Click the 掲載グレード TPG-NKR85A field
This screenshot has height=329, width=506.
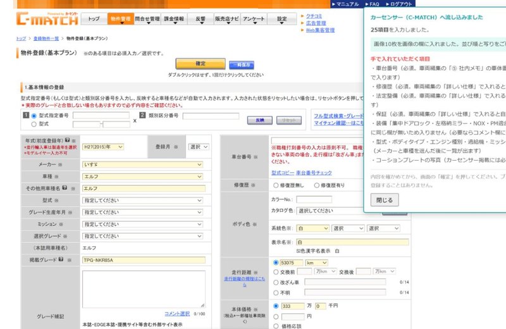pos(144,260)
